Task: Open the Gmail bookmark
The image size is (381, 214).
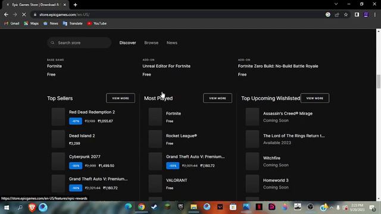Action: [x=12, y=24]
